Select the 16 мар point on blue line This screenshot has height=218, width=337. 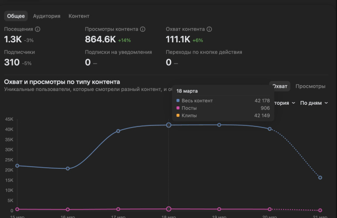tap(68, 169)
